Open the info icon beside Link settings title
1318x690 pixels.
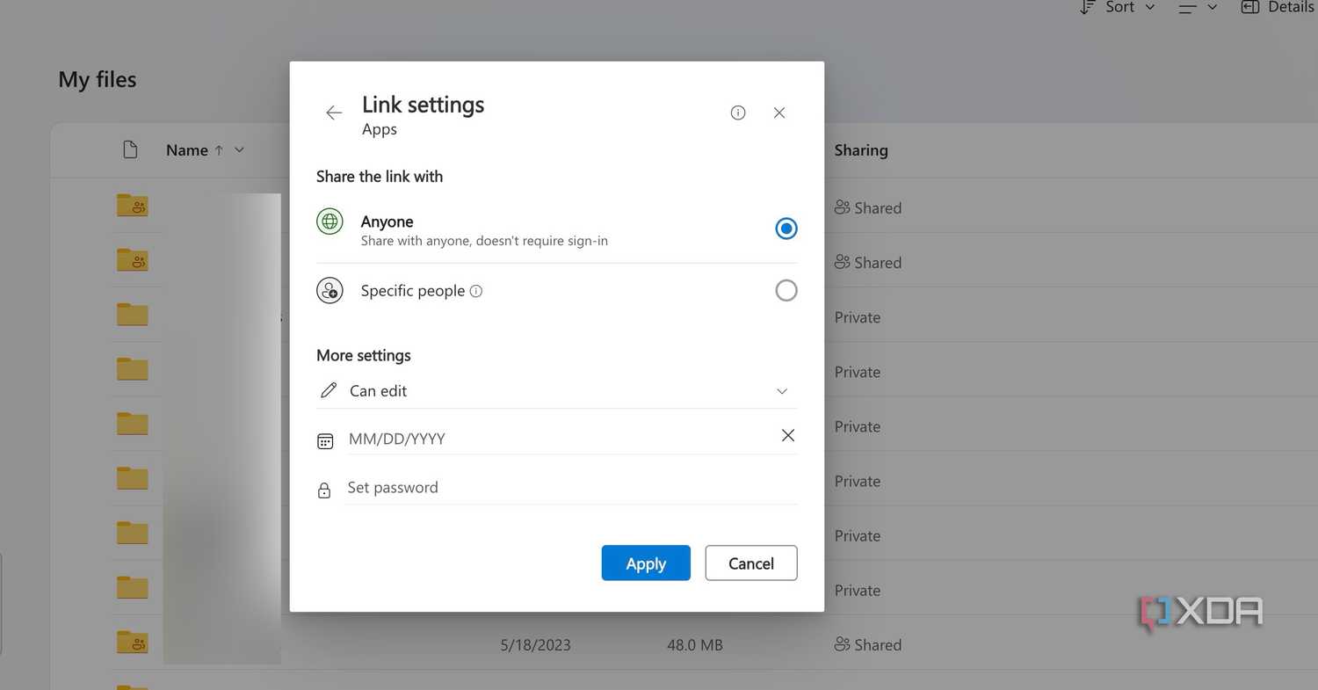click(x=738, y=113)
